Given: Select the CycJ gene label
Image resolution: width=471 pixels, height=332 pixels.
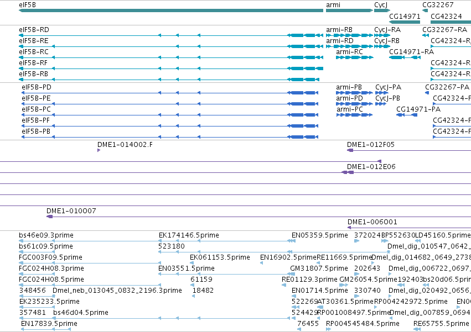Looking at the screenshot, I should point(381,5).
